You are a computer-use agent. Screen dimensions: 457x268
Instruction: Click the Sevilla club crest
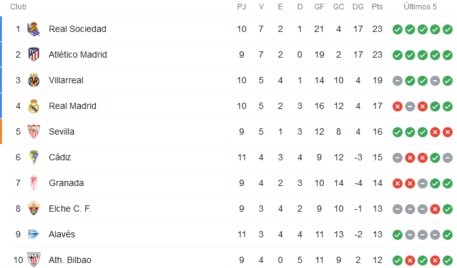pos(34,131)
